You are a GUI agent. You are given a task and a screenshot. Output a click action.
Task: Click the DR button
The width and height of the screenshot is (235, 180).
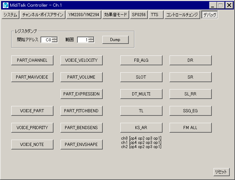click(x=190, y=60)
